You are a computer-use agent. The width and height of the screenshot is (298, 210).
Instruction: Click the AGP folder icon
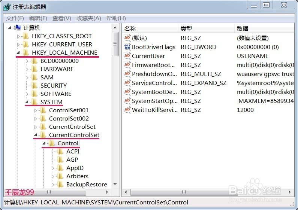pyautogui.click(x=60, y=159)
